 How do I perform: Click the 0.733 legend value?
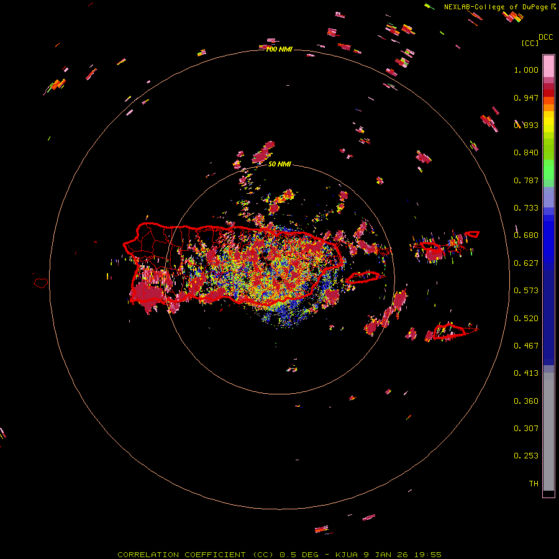pos(526,208)
